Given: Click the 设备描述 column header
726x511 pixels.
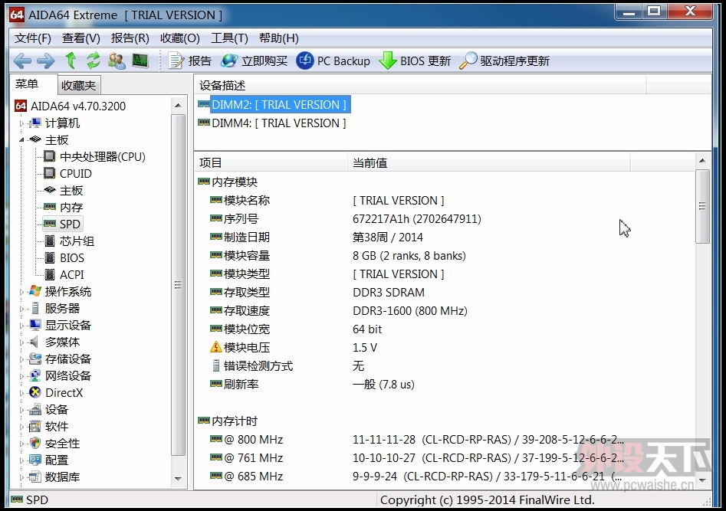Looking at the screenshot, I should point(420,85).
